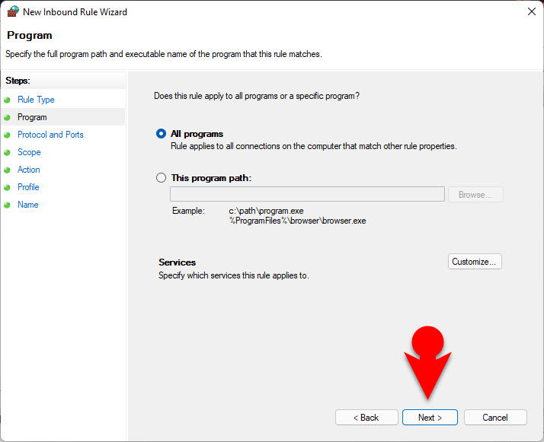Open the Profile step link

pyautogui.click(x=28, y=187)
